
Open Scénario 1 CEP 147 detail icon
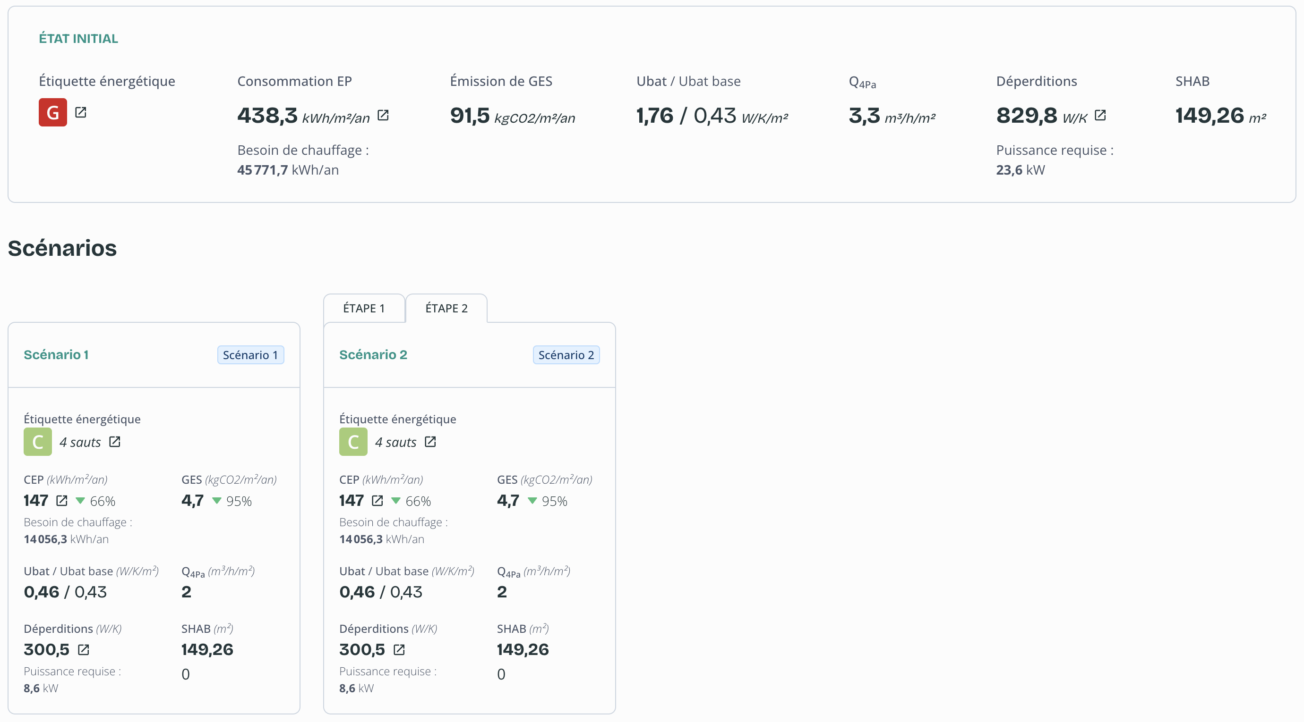(x=62, y=501)
